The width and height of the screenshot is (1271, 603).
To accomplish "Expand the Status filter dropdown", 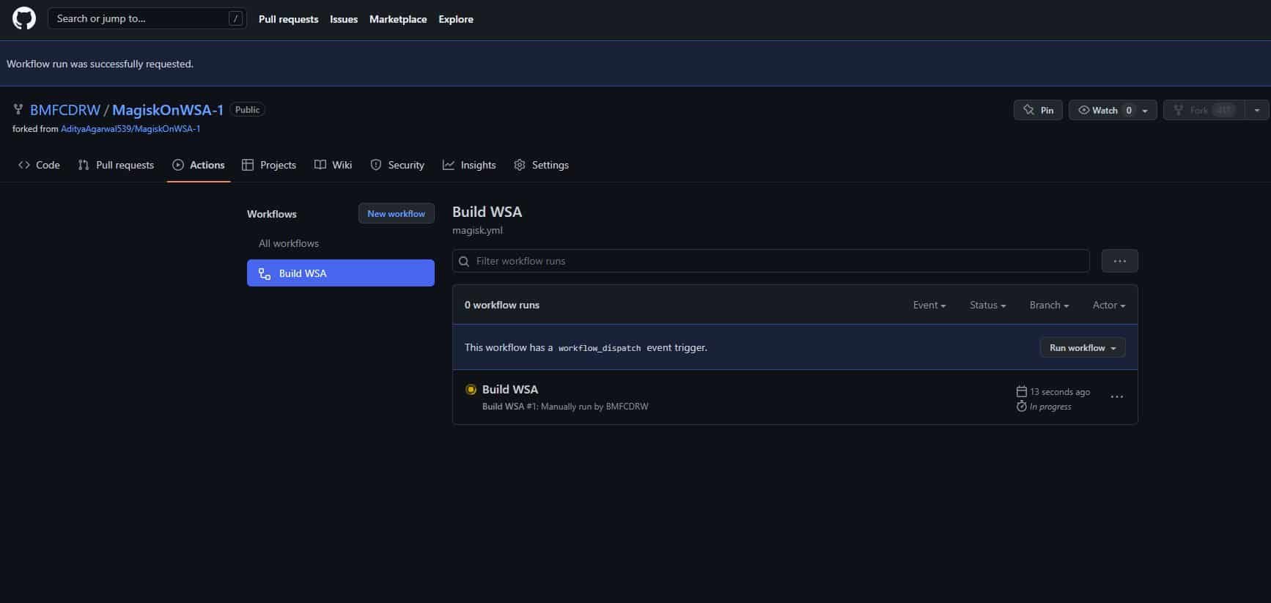I will click(x=987, y=305).
